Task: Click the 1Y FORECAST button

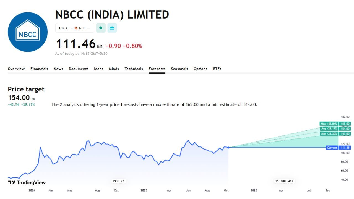Action: pos(284,181)
